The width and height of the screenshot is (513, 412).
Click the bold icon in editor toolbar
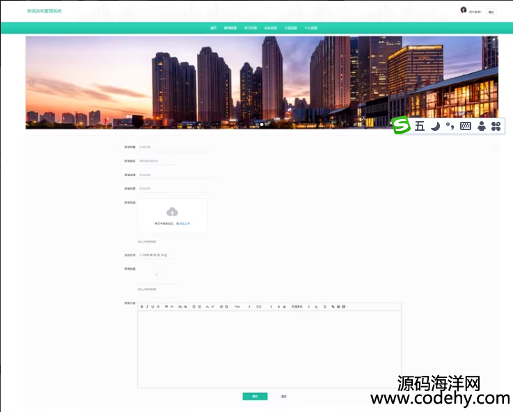(142, 306)
